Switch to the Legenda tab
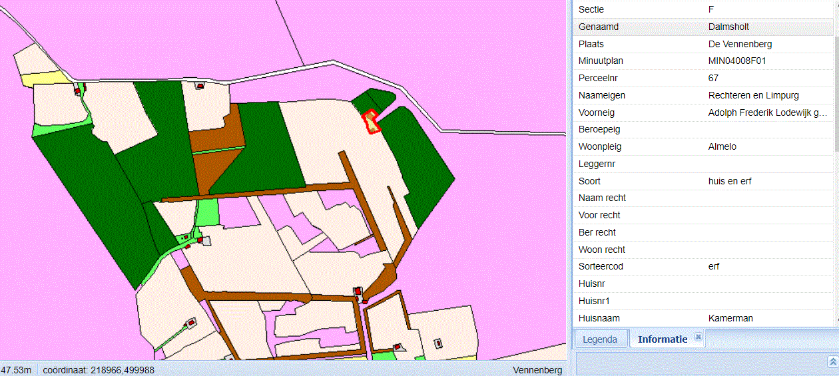This screenshot has height=376, width=839. point(599,339)
